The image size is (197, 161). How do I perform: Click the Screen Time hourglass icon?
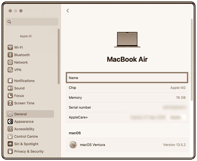tap(10, 103)
